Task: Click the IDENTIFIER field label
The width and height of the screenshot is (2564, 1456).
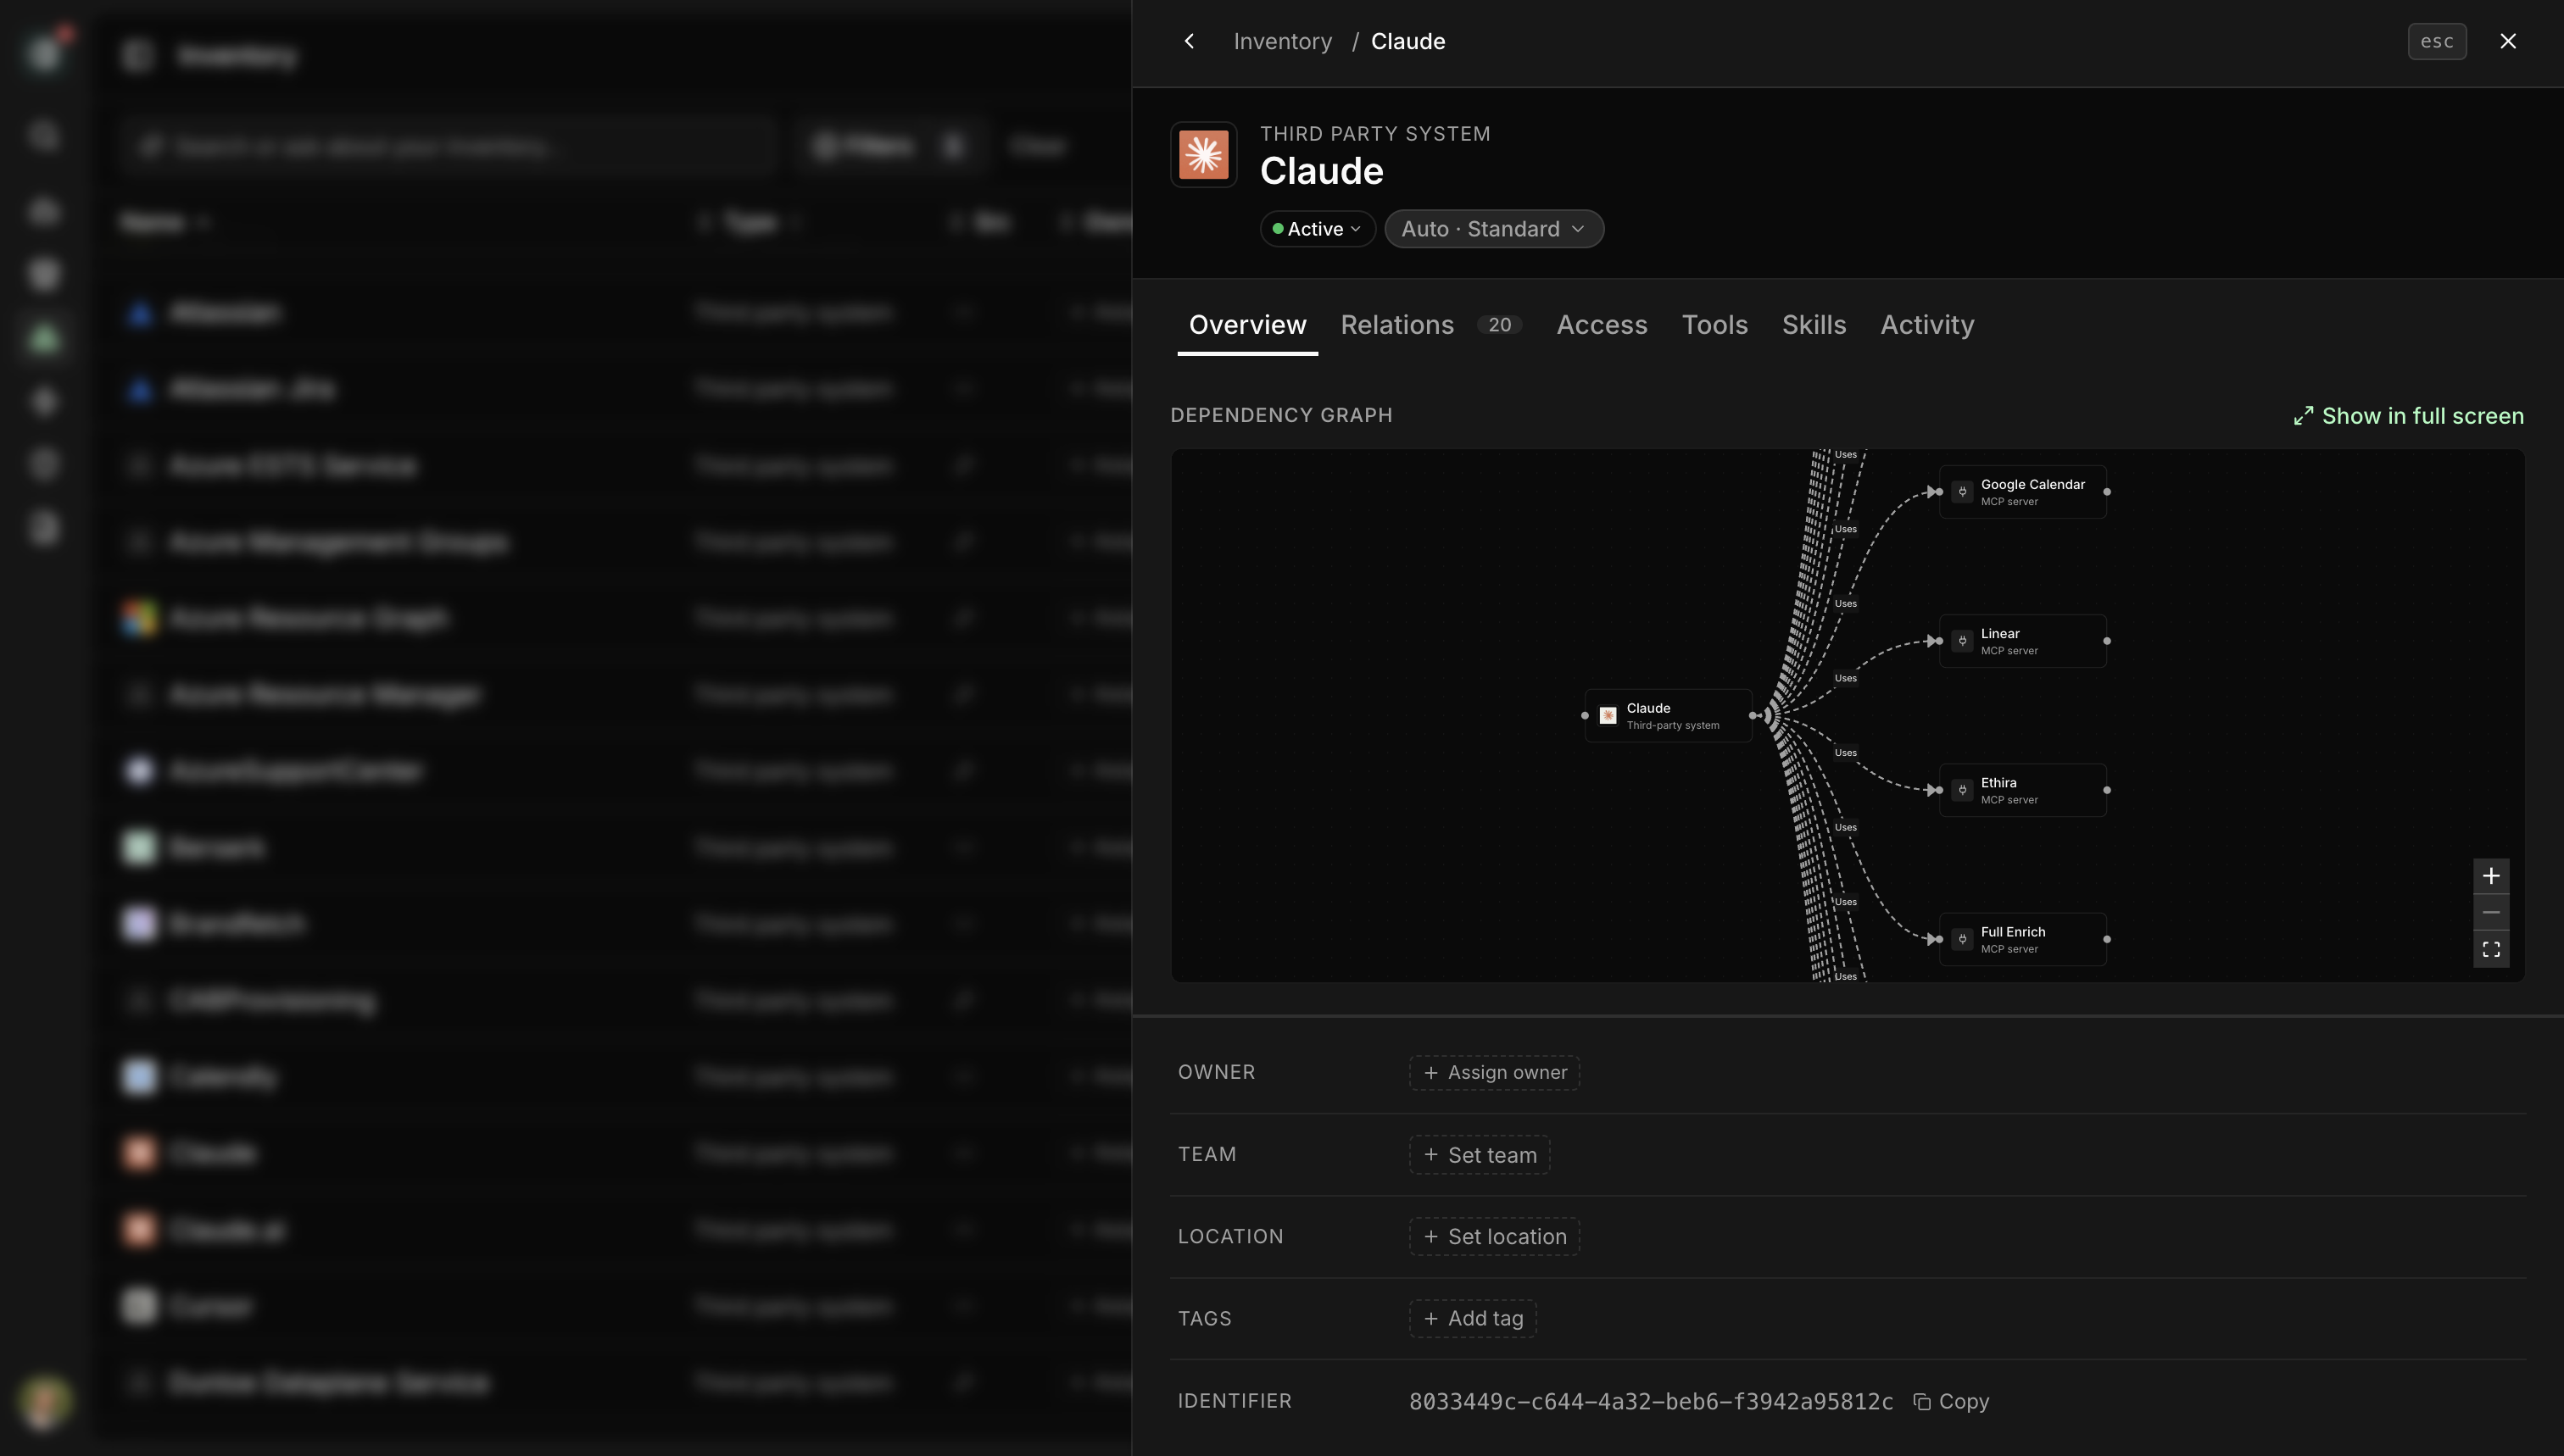Action: (1235, 1401)
